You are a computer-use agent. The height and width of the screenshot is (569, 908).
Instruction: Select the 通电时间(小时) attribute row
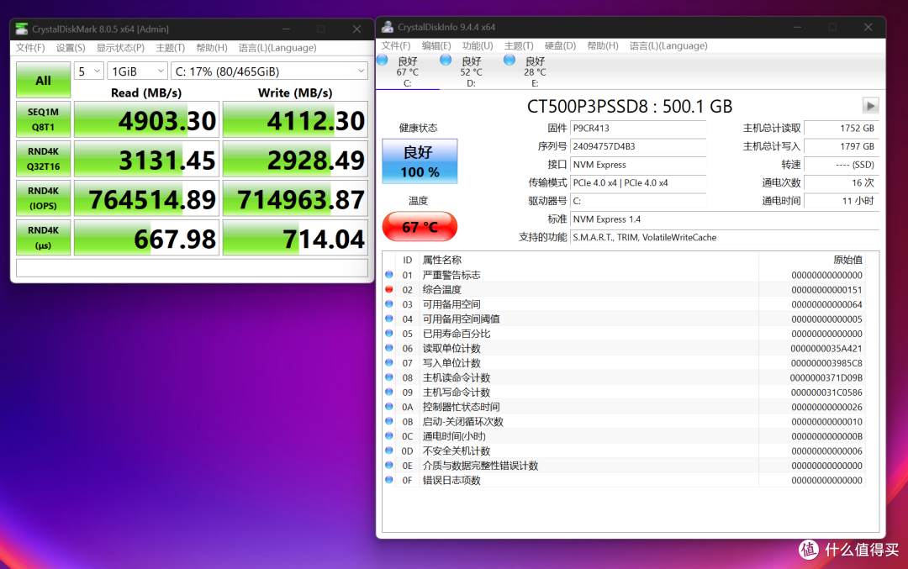click(x=624, y=436)
